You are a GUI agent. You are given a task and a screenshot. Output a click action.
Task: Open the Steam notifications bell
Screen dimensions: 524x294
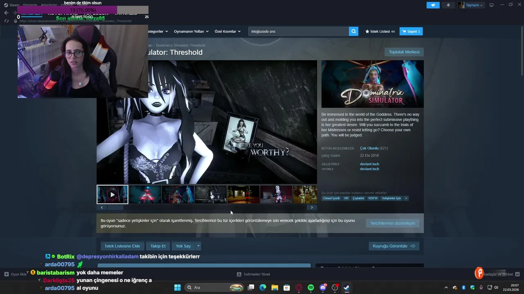point(448,5)
